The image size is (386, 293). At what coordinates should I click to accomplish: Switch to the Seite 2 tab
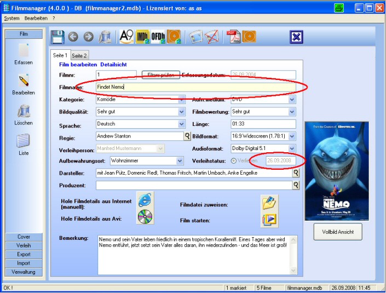[x=79, y=55]
